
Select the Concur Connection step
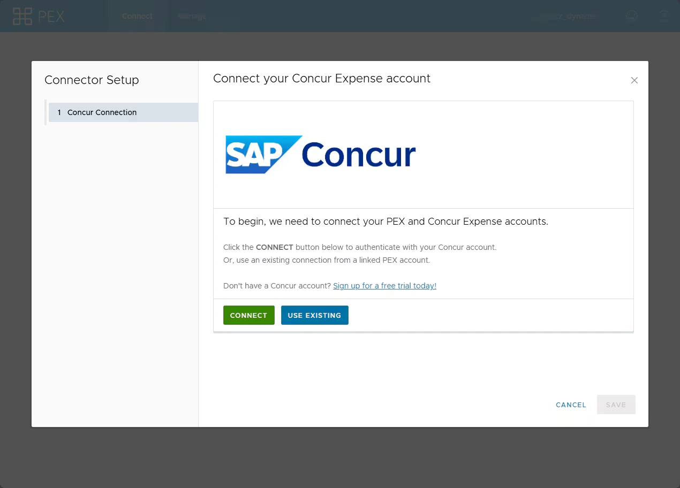click(x=123, y=112)
